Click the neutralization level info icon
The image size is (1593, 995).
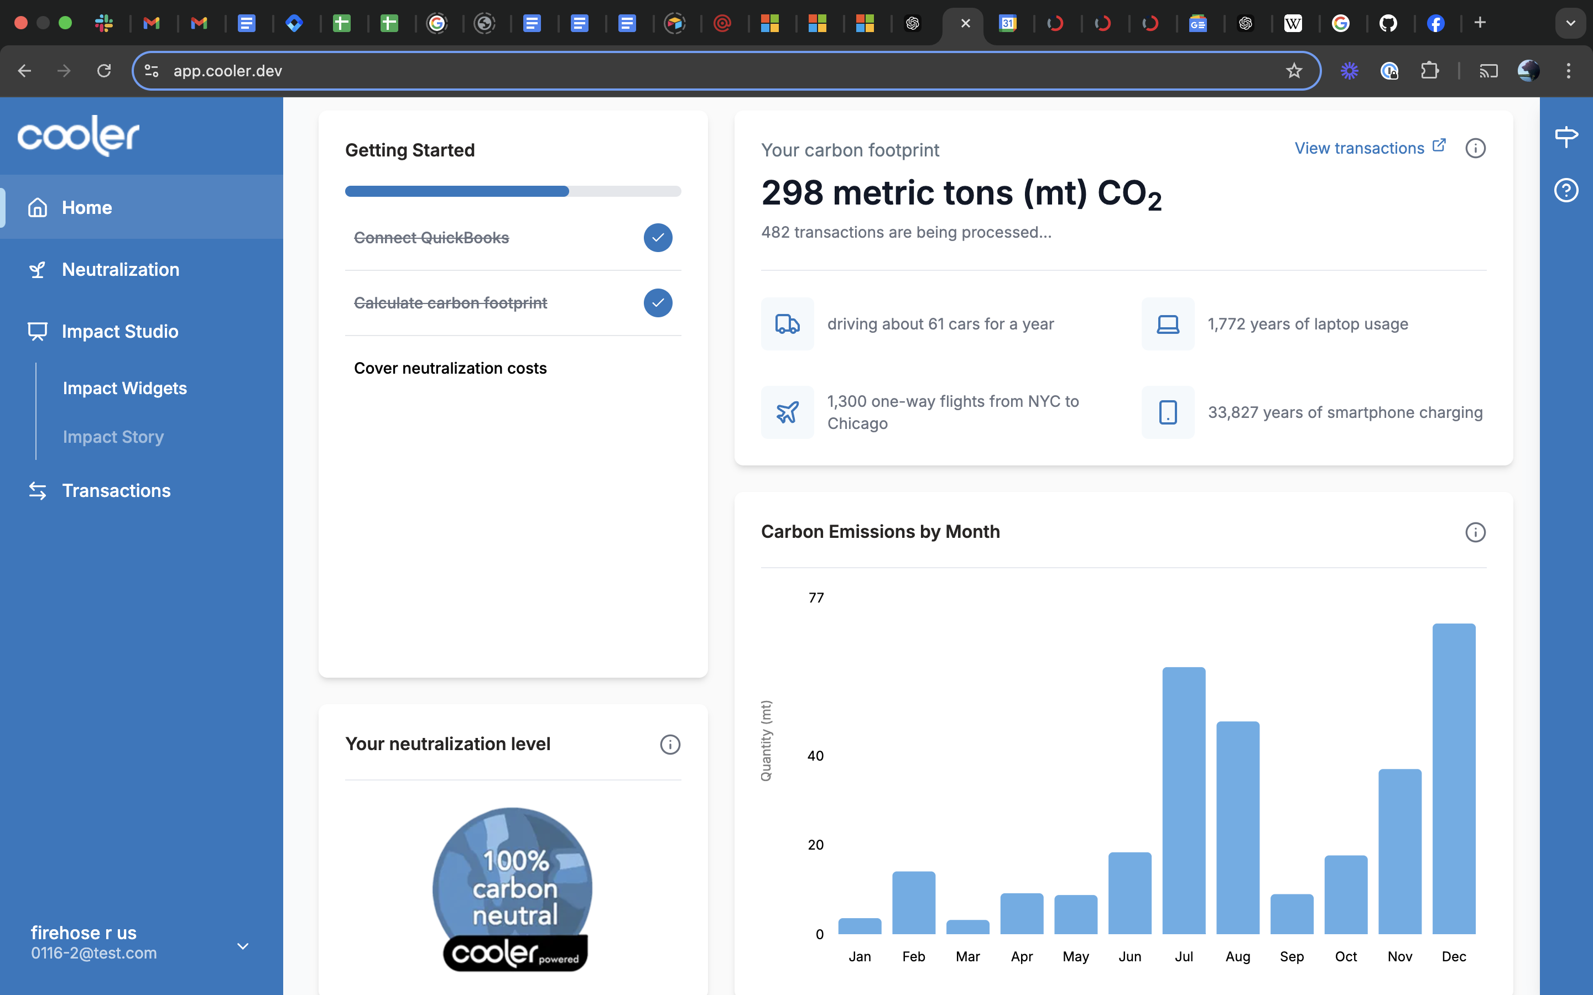[669, 744]
